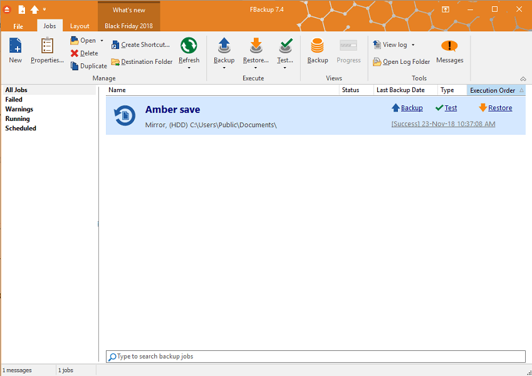Image resolution: width=532 pixels, height=376 pixels.
Task: Select the Jobs ribbon tab
Action: (x=50, y=26)
